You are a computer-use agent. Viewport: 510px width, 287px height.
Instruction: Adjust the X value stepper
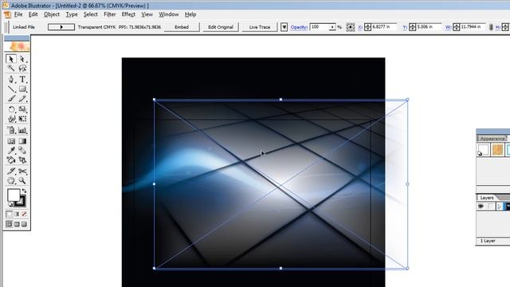[x=368, y=27]
